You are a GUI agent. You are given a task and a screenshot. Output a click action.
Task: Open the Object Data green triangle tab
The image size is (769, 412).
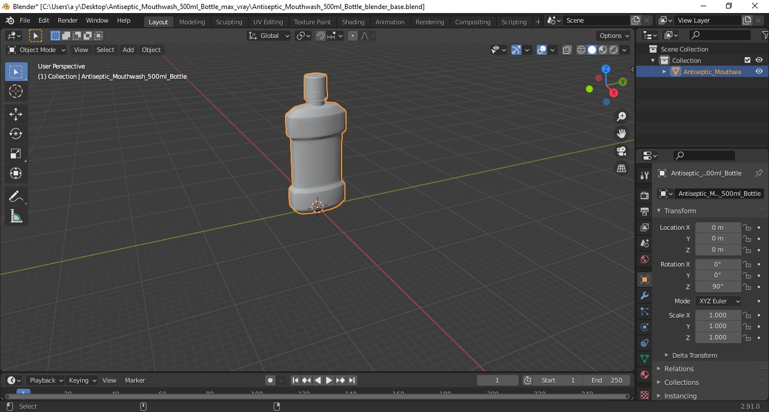click(x=644, y=359)
